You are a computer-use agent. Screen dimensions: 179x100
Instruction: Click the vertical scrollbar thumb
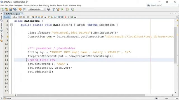click(175, 45)
